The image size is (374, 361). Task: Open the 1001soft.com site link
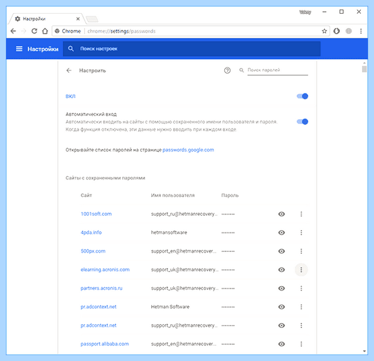pyautogui.click(x=96, y=214)
